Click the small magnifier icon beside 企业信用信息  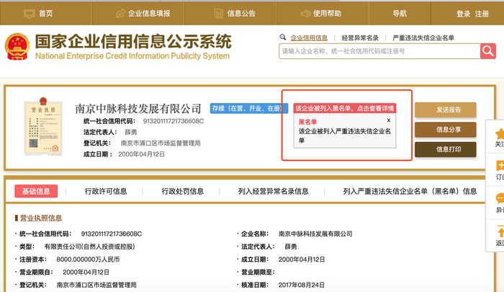click(283, 37)
